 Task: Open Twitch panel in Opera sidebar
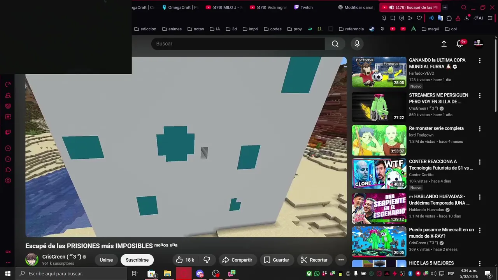click(8, 132)
